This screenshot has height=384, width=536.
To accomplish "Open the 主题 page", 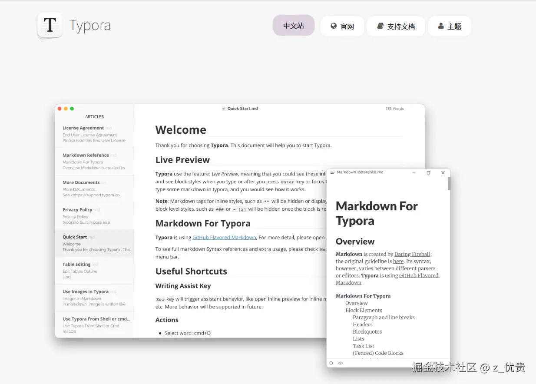I will [x=450, y=26].
